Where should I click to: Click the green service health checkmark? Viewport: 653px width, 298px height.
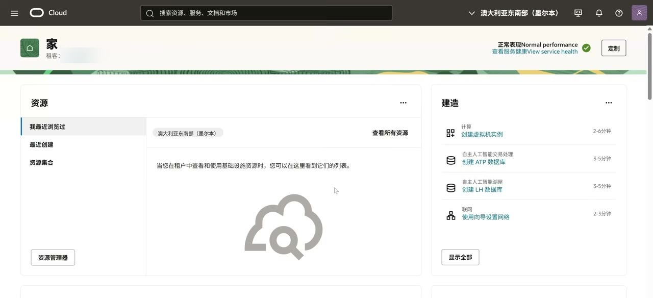[x=586, y=48]
